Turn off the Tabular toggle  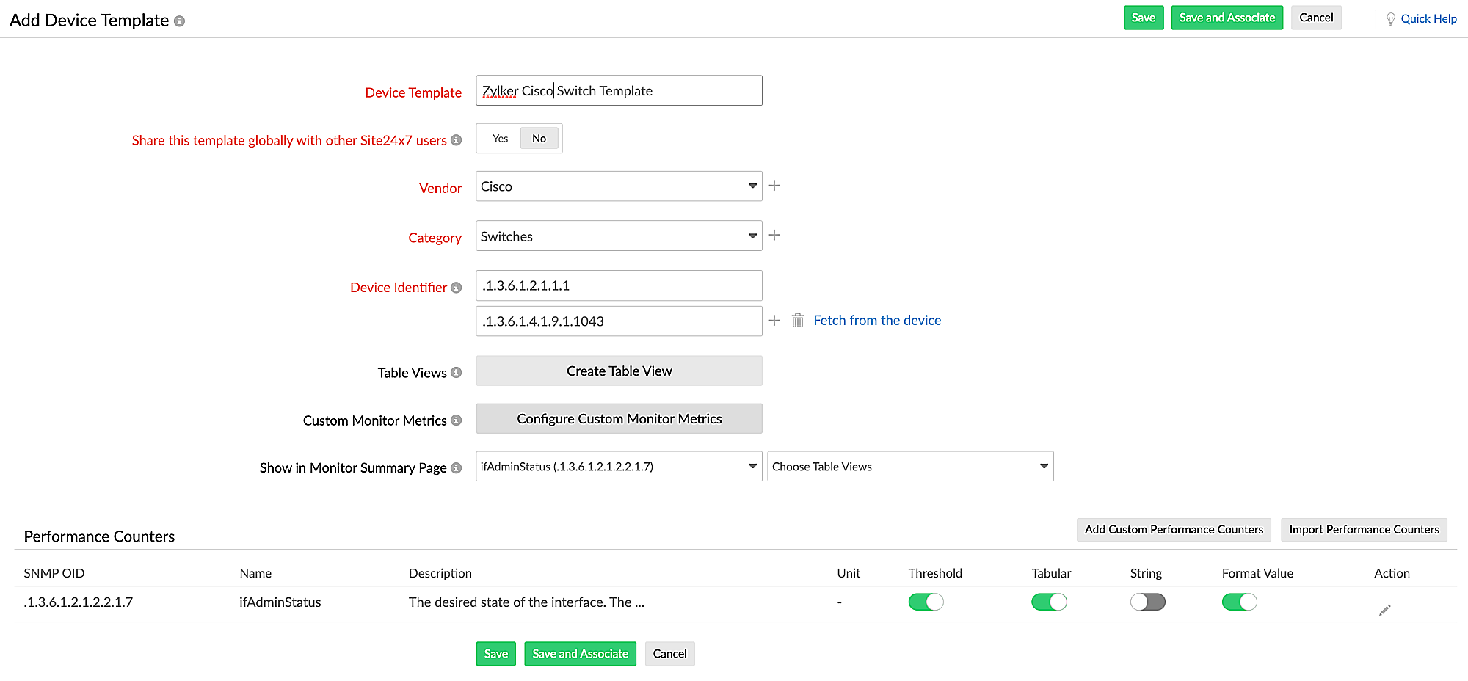coord(1049,602)
